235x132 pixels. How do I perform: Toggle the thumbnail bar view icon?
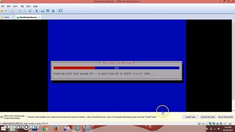(x=43, y=11)
